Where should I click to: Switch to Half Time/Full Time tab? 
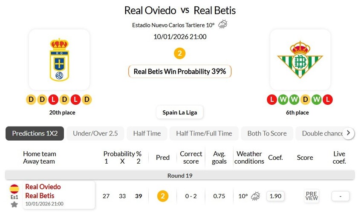(204, 133)
